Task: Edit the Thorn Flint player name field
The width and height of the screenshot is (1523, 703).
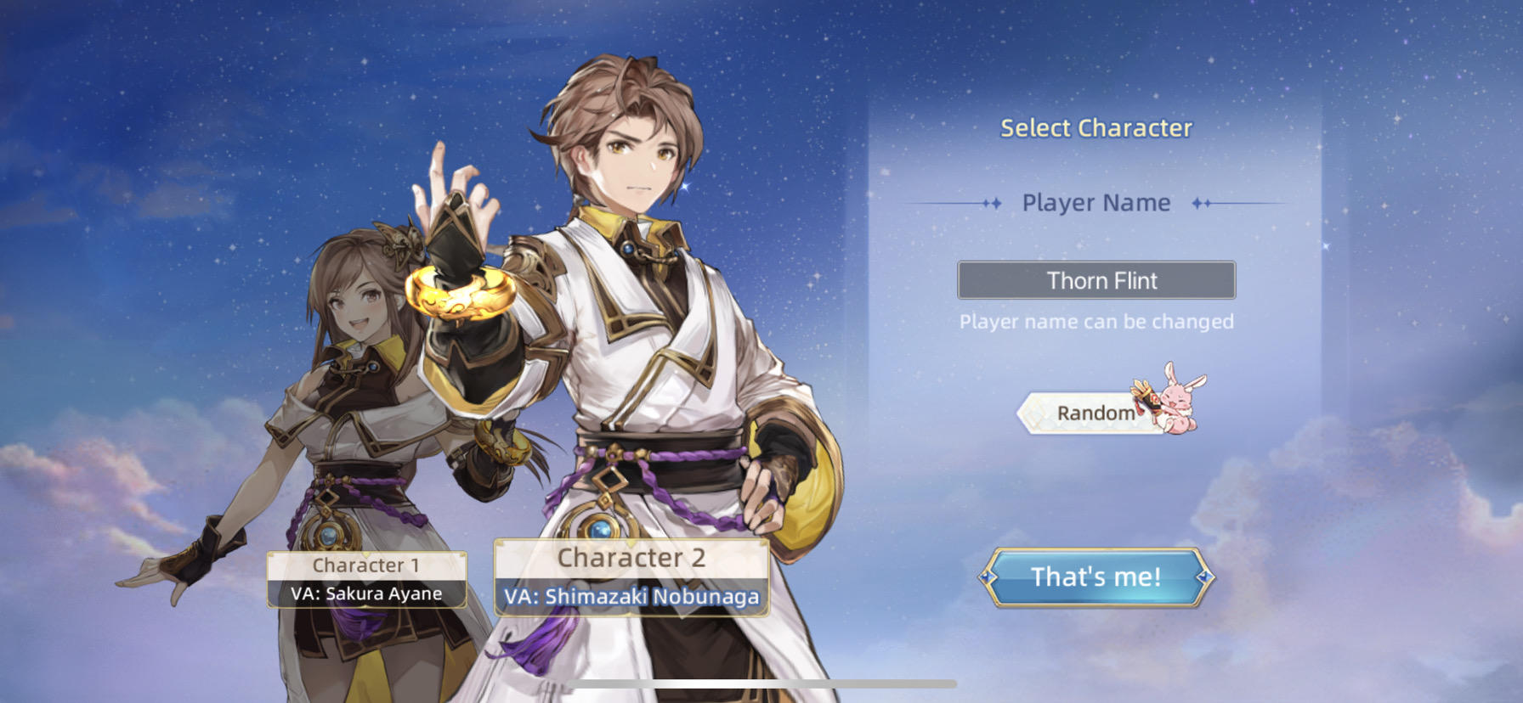Action: [x=1096, y=280]
